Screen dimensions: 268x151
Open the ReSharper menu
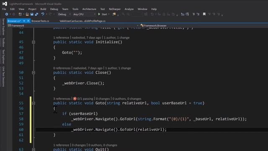[115, 9]
